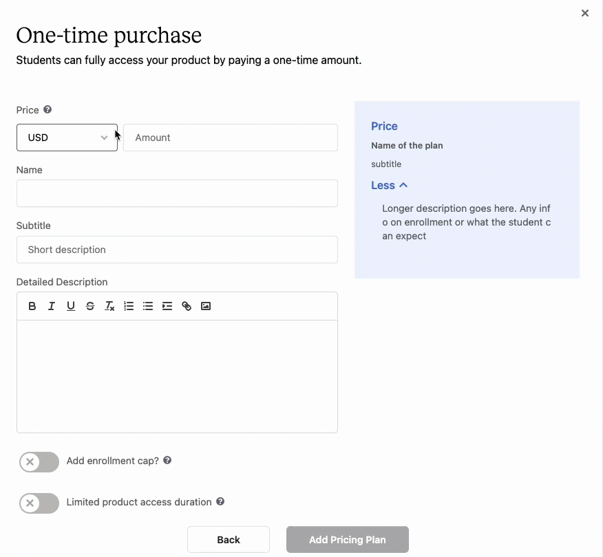
Task: Insert a hyperlink in the description
Action: [x=187, y=306]
